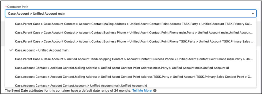The image size is (263, 95).
Task: Click the red required asterisk
Action: tap(6, 6)
